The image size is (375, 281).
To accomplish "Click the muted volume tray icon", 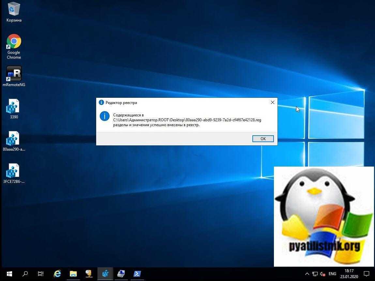I will tap(322, 274).
